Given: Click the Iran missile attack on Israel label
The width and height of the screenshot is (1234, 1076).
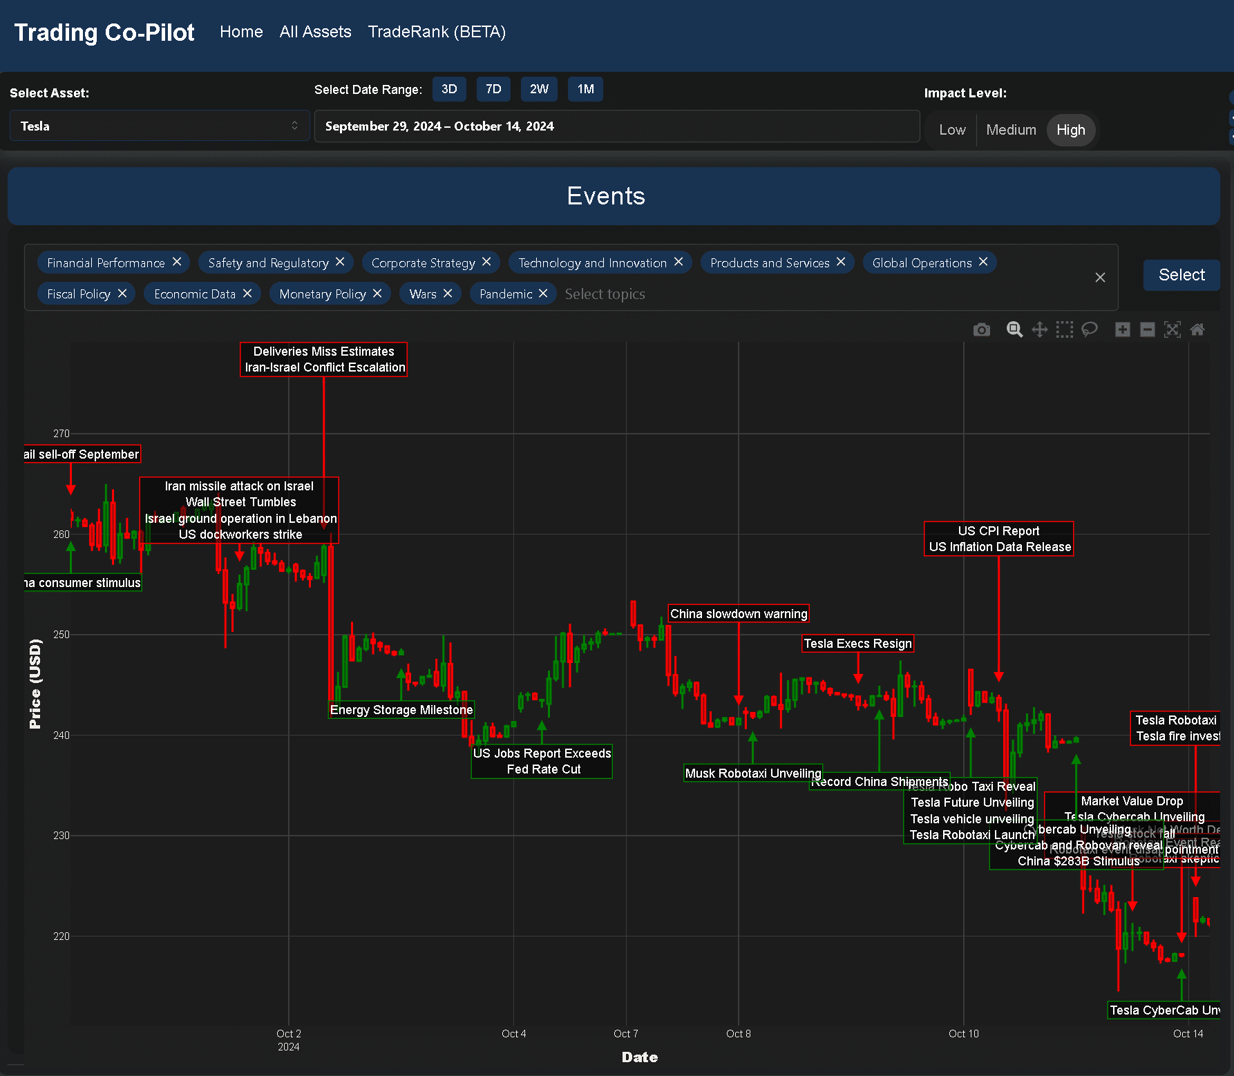Looking at the screenshot, I should [239, 486].
